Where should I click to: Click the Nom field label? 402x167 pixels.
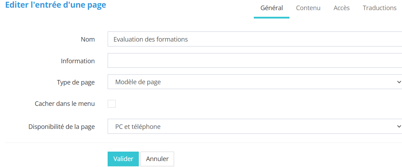click(88, 39)
